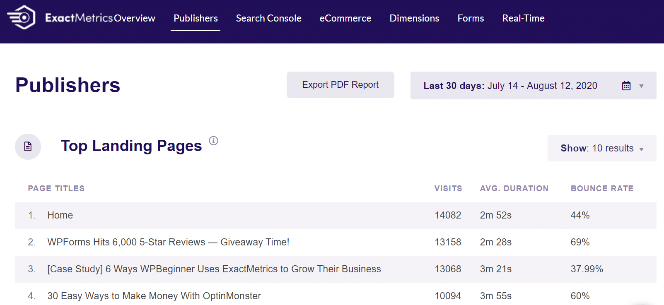This screenshot has height=305, width=664.
Task: Click the ExactMetrics brand name
Action: coord(79,18)
